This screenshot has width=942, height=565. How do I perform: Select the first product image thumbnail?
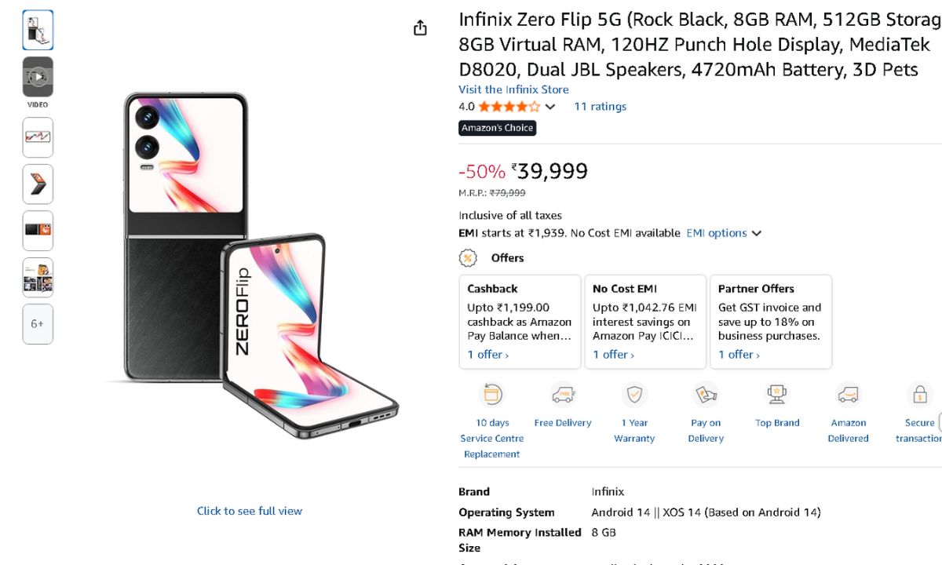pos(38,30)
